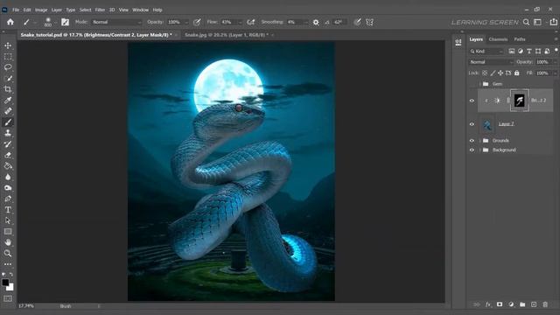Go to the Home screen icon
560x315 pixels.
click(x=10, y=22)
